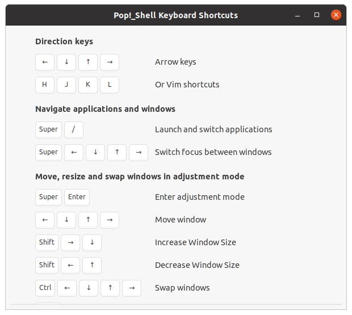Click left arrow key in Switch focus row
The height and width of the screenshot is (315, 352).
pos(74,152)
